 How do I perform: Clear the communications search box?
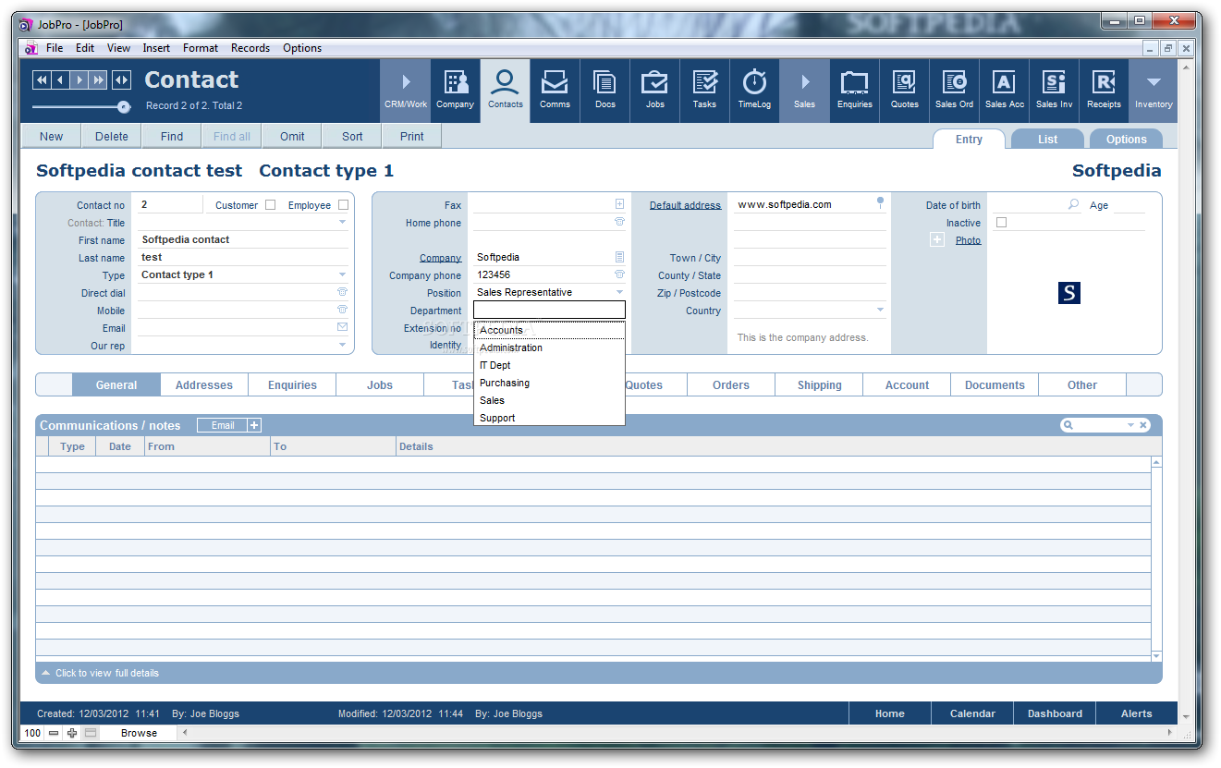pos(1143,425)
